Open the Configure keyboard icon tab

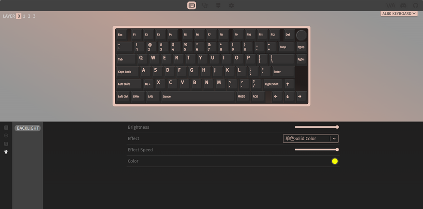point(192,5)
